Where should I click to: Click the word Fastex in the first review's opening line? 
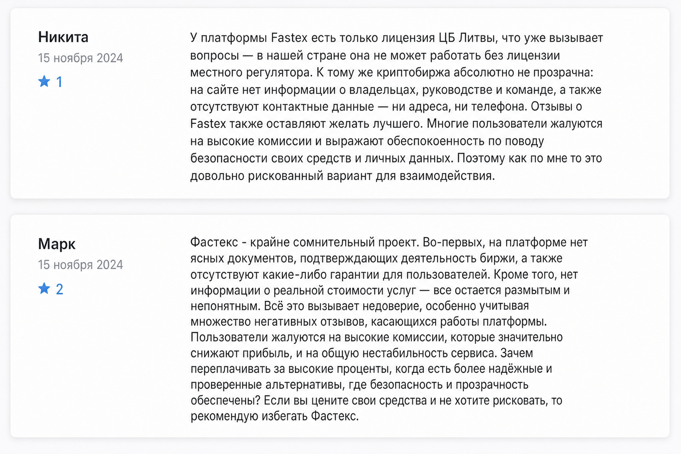289,38
